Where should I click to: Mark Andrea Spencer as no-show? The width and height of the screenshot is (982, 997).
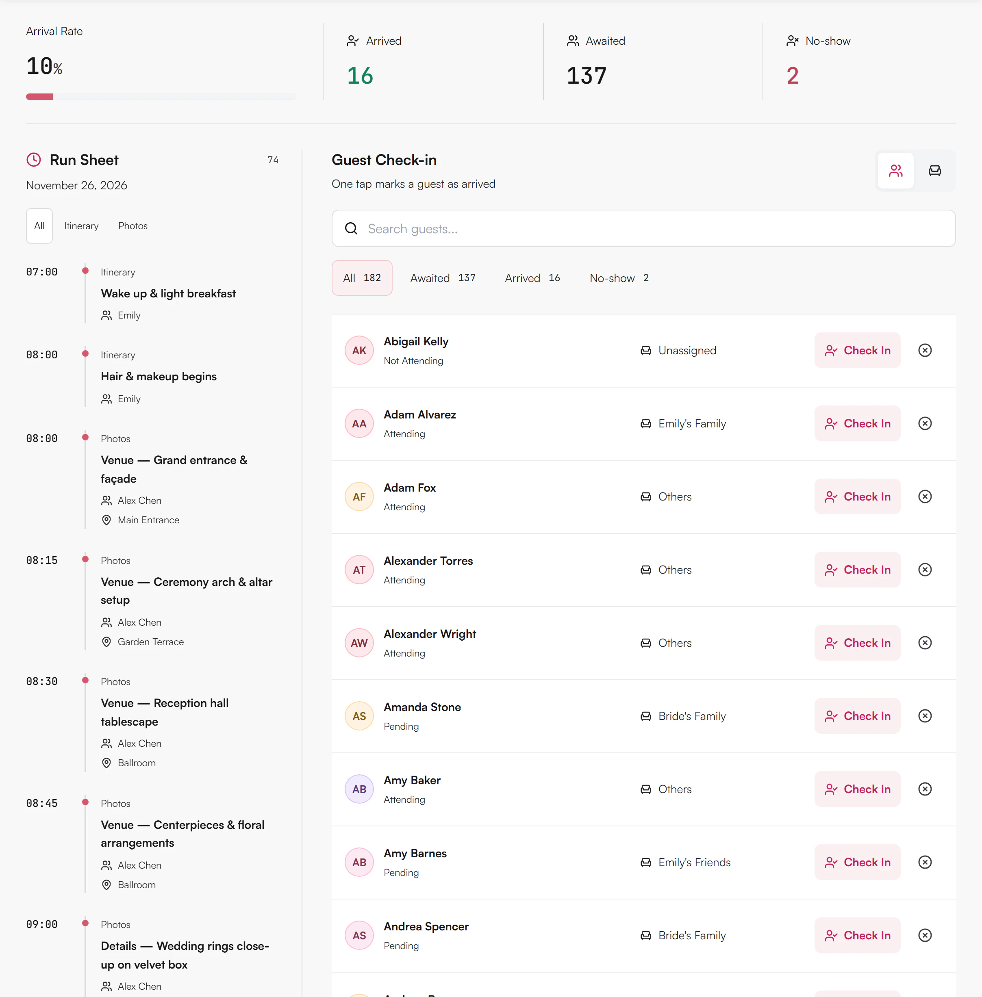click(925, 936)
